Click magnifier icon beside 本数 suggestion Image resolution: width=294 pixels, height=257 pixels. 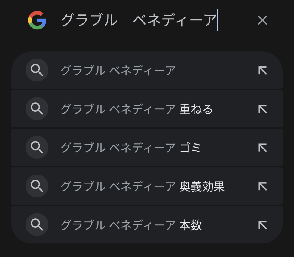[x=37, y=225]
